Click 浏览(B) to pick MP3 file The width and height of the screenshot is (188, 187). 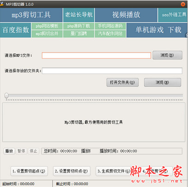167,55
